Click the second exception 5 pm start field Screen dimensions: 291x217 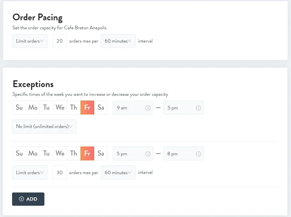tap(133, 154)
